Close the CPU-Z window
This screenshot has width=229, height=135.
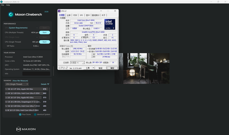(115, 11)
